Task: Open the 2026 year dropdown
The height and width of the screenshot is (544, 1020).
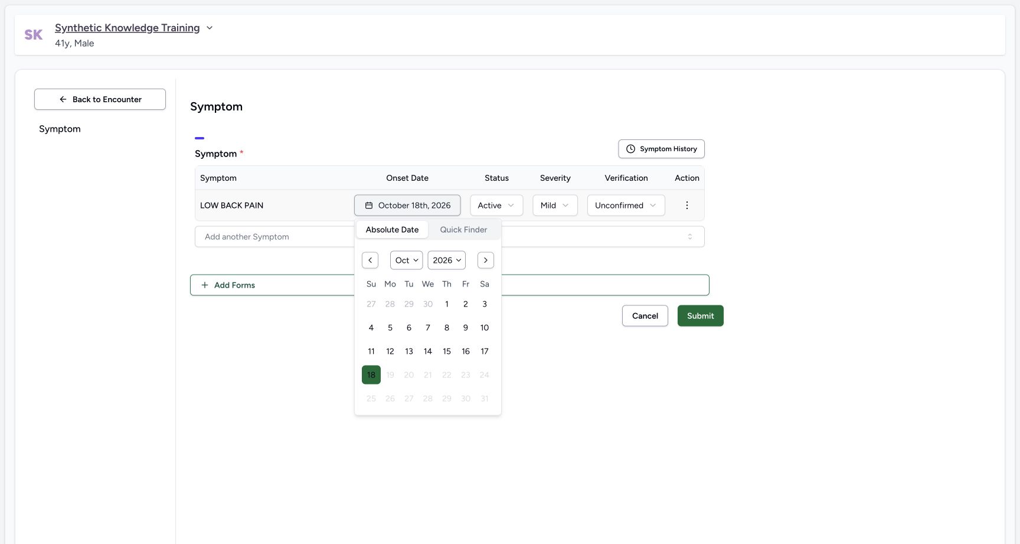Action: 447,260
